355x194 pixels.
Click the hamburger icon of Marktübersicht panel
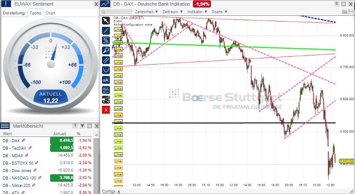pos(5,126)
